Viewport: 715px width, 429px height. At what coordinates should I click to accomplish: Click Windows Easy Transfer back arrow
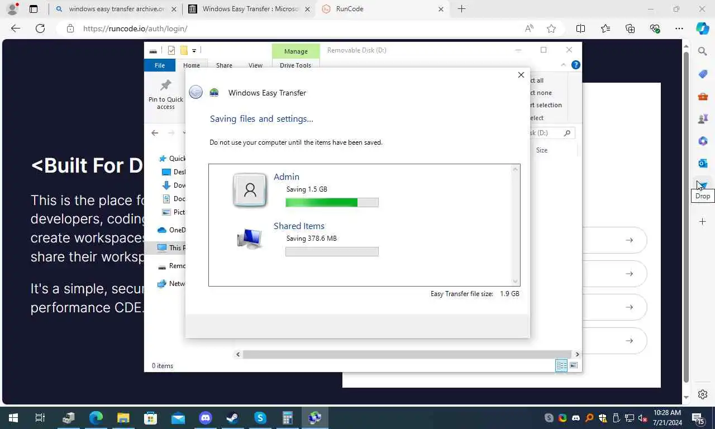[x=196, y=92]
